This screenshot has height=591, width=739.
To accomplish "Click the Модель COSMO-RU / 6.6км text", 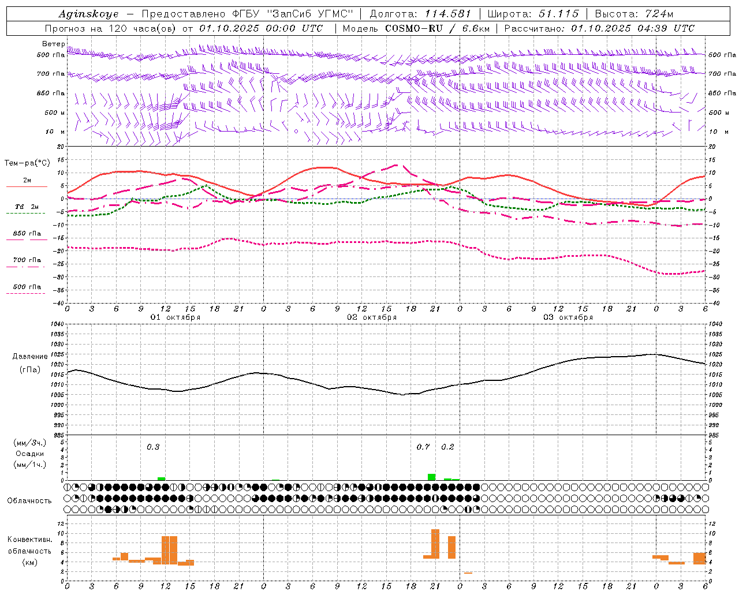I will coord(416,28).
